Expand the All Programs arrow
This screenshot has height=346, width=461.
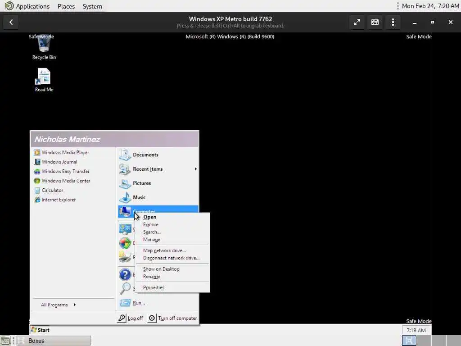(75, 305)
